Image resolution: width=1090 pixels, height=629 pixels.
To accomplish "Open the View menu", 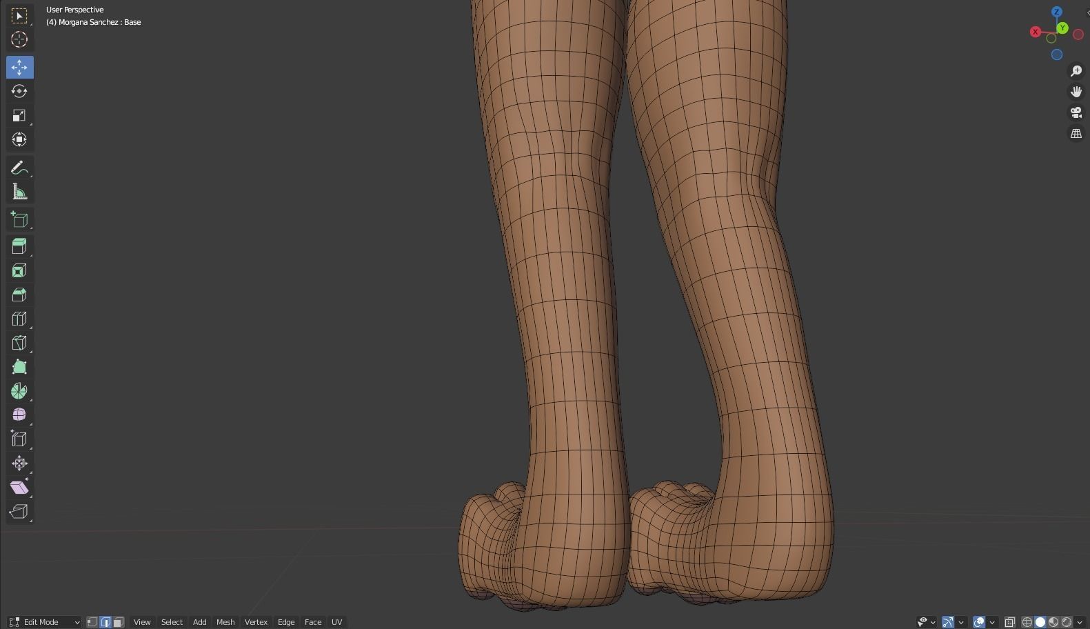I will [142, 622].
